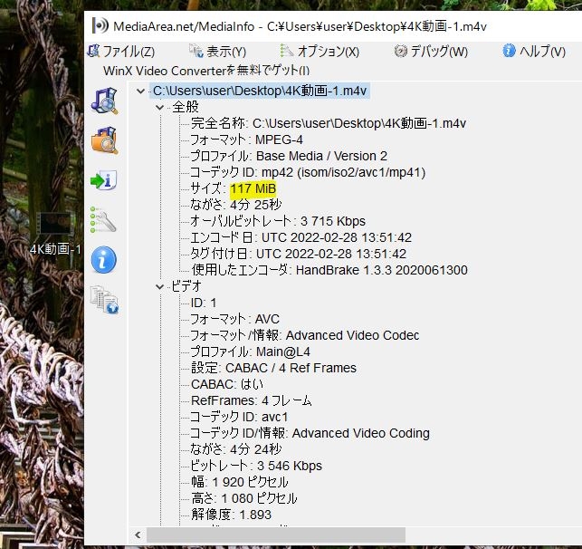Image resolution: width=582 pixels, height=549 pixels.
Task: Select the タグ付け日 row
Action: pyautogui.click(x=299, y=254)
